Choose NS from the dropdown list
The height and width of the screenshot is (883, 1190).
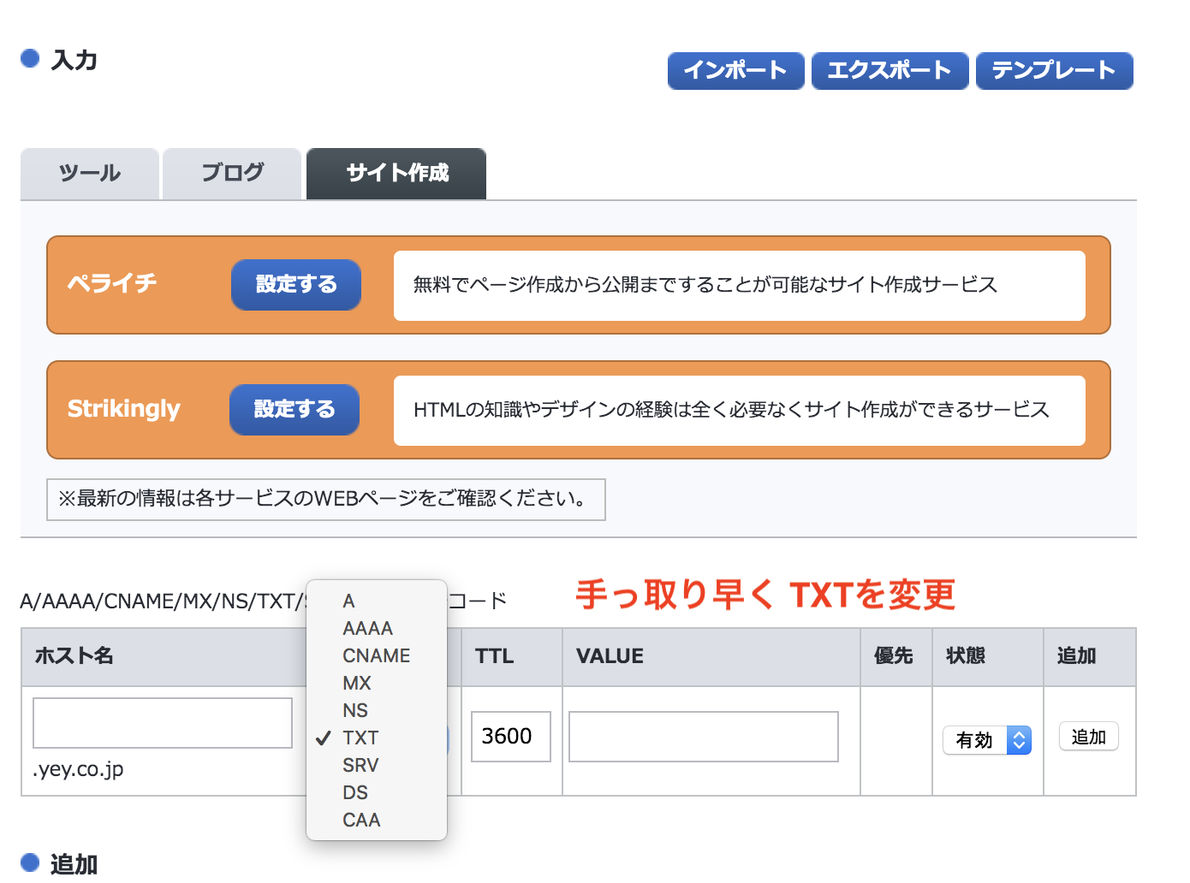(355, 710)
